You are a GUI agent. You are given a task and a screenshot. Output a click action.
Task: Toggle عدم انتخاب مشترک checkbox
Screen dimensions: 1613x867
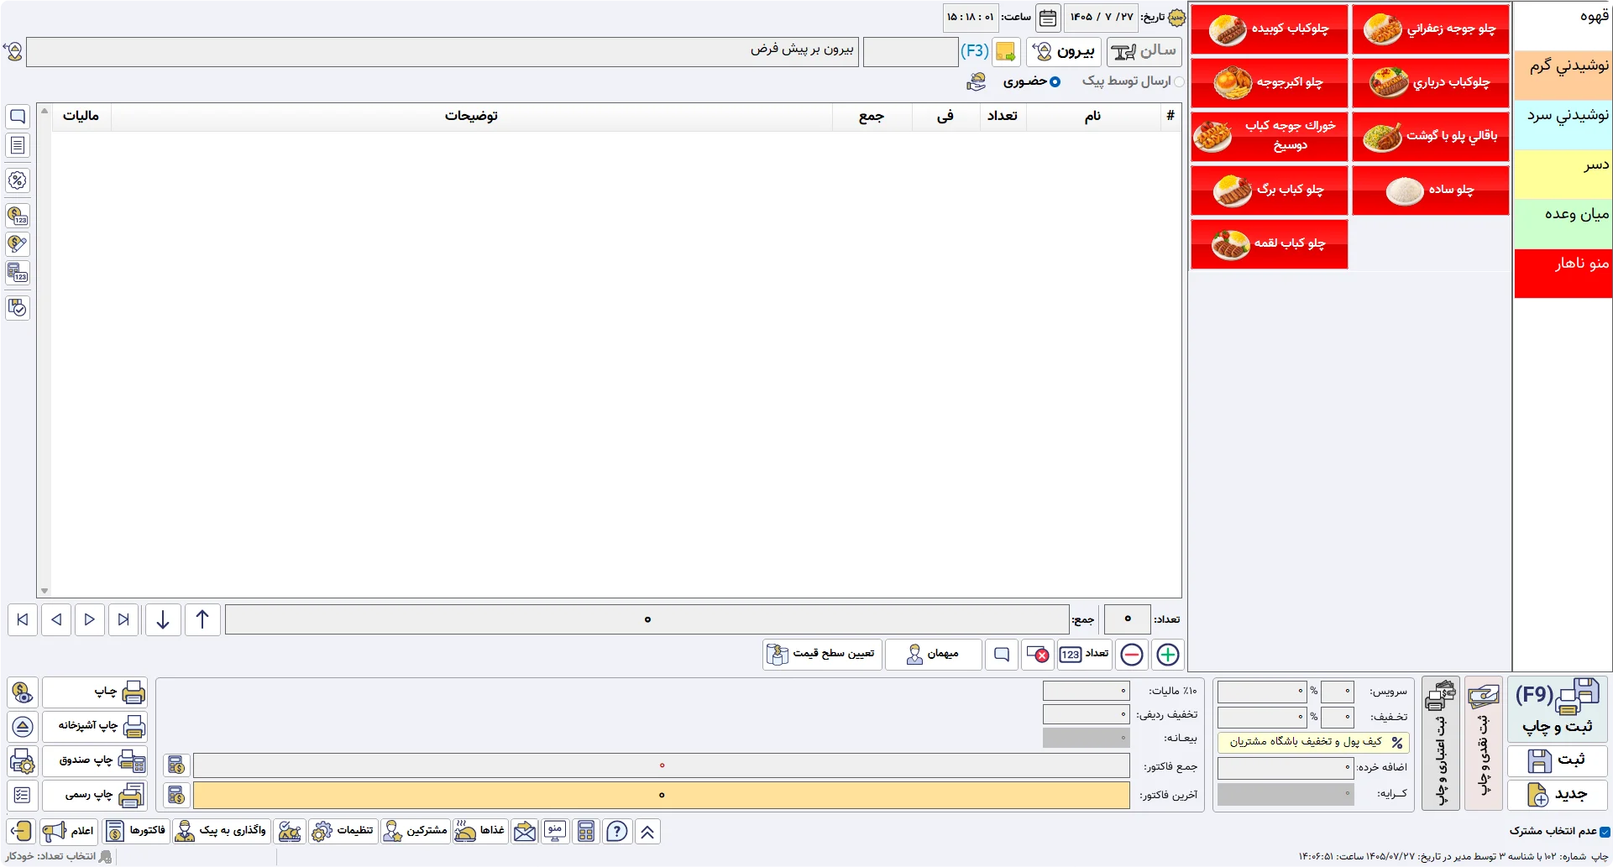pos(1605,832)
